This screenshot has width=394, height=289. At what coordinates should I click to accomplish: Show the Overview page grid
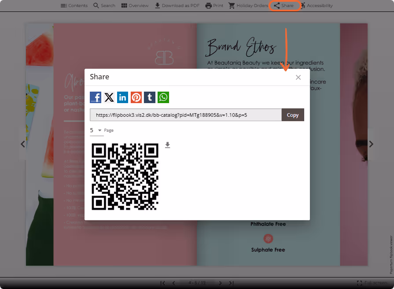[135, 6]
